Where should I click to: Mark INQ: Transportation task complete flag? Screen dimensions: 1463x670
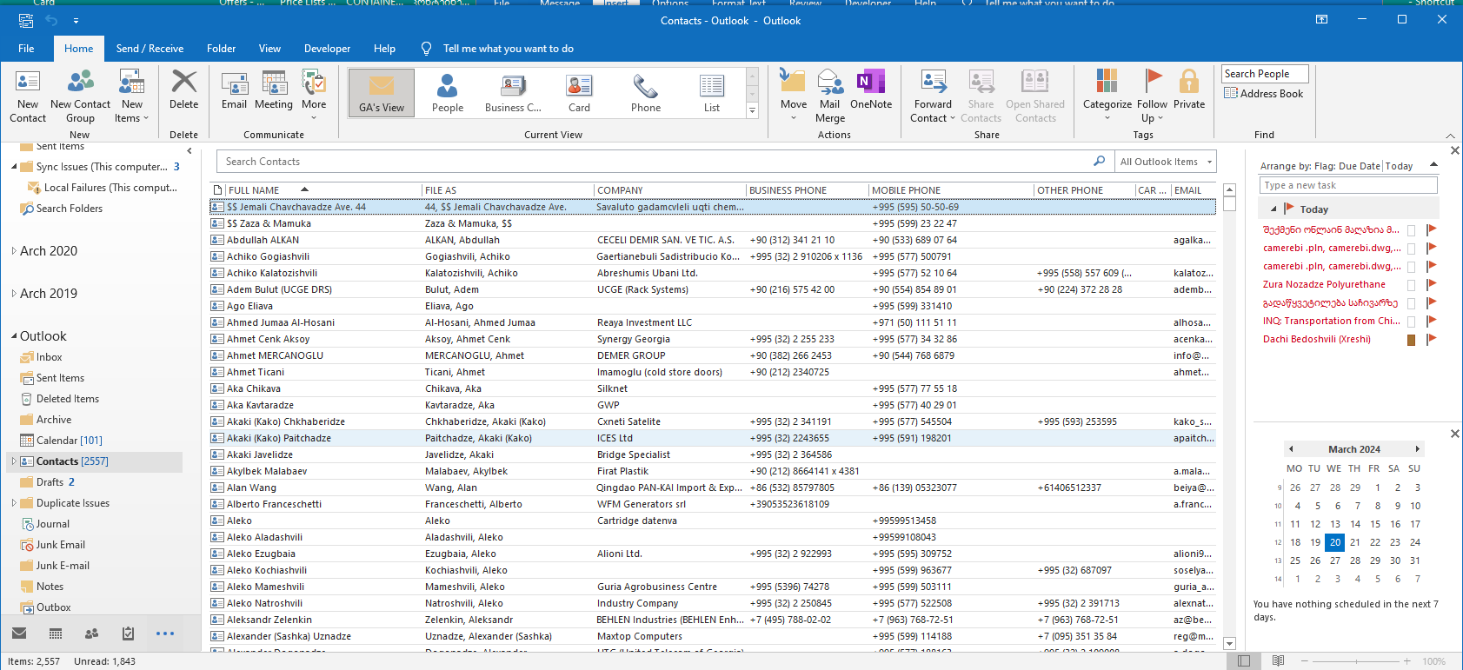1430,321
